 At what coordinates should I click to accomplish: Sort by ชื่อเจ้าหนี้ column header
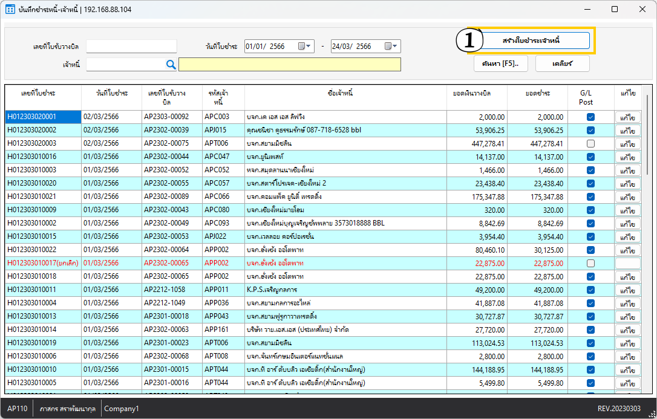340,93
